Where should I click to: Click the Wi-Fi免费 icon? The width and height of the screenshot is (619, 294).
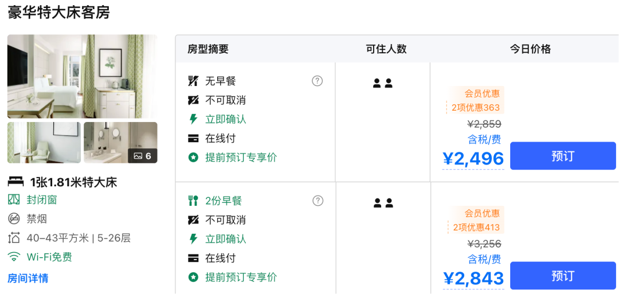point(14,257)
